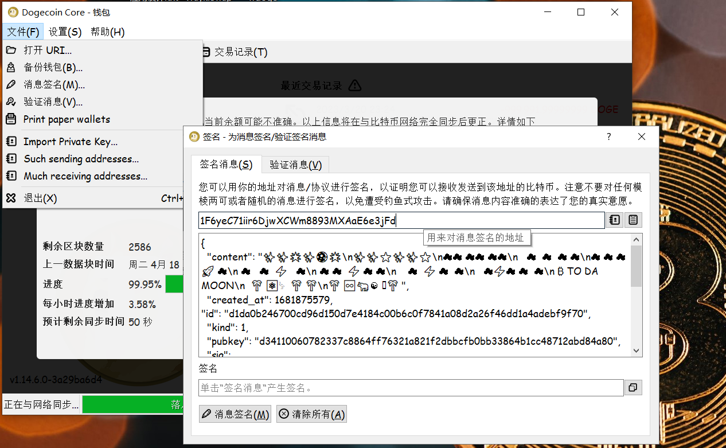Screen dimensions: 726x448
Task: Click the 50 秒 estimated time value
Action: 140,322
